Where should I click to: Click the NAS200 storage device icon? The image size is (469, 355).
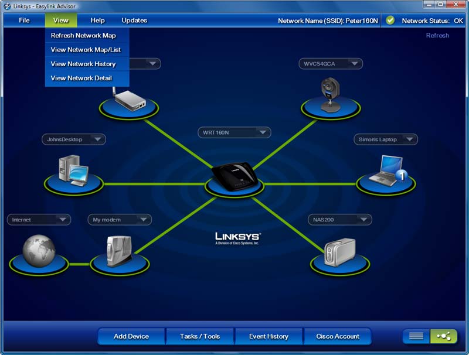[x=340, y=252]
